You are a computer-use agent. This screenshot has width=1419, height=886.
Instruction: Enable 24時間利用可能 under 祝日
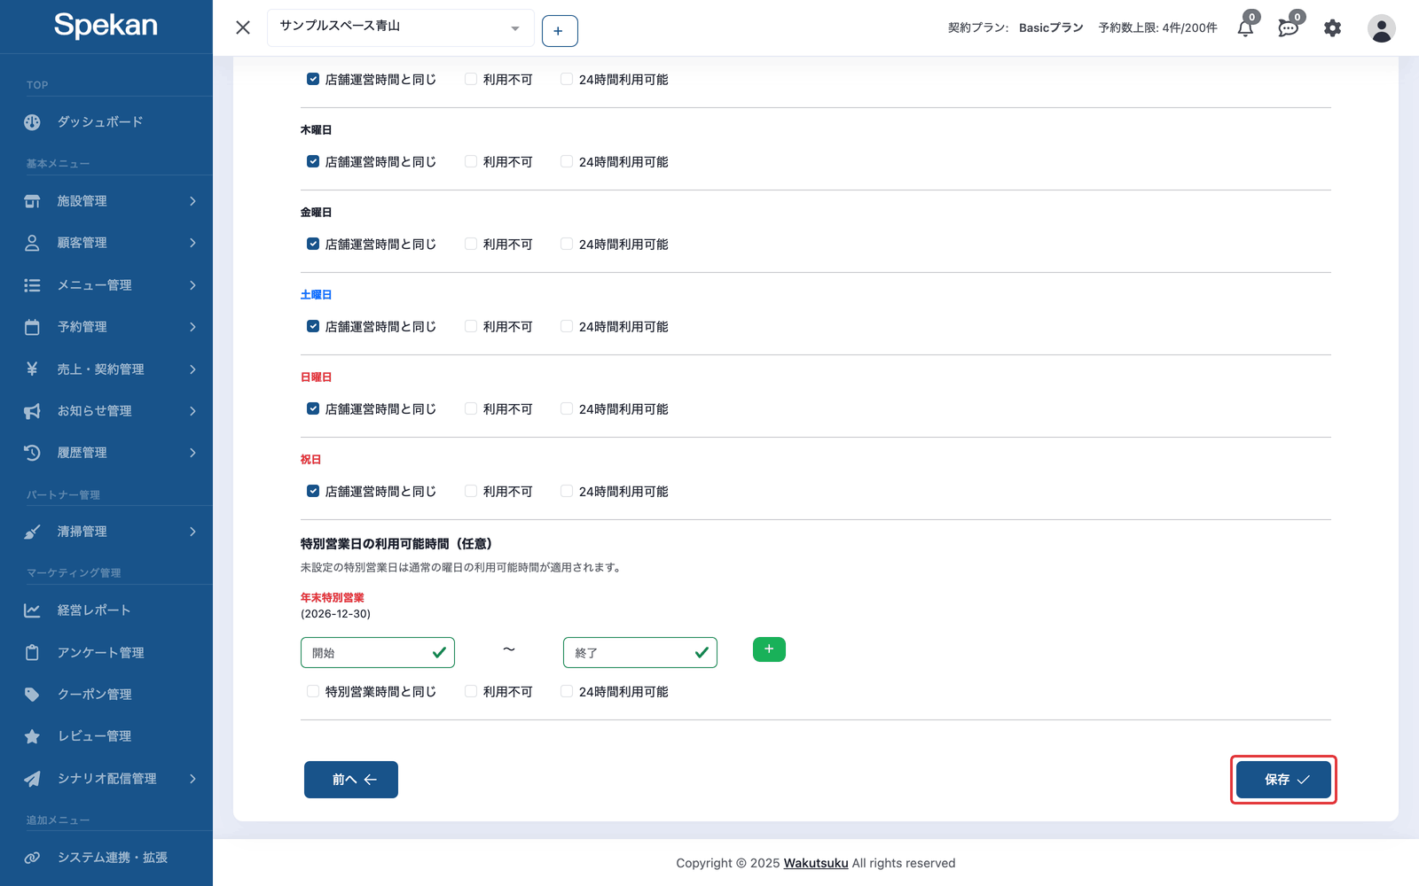click(567, 491)
